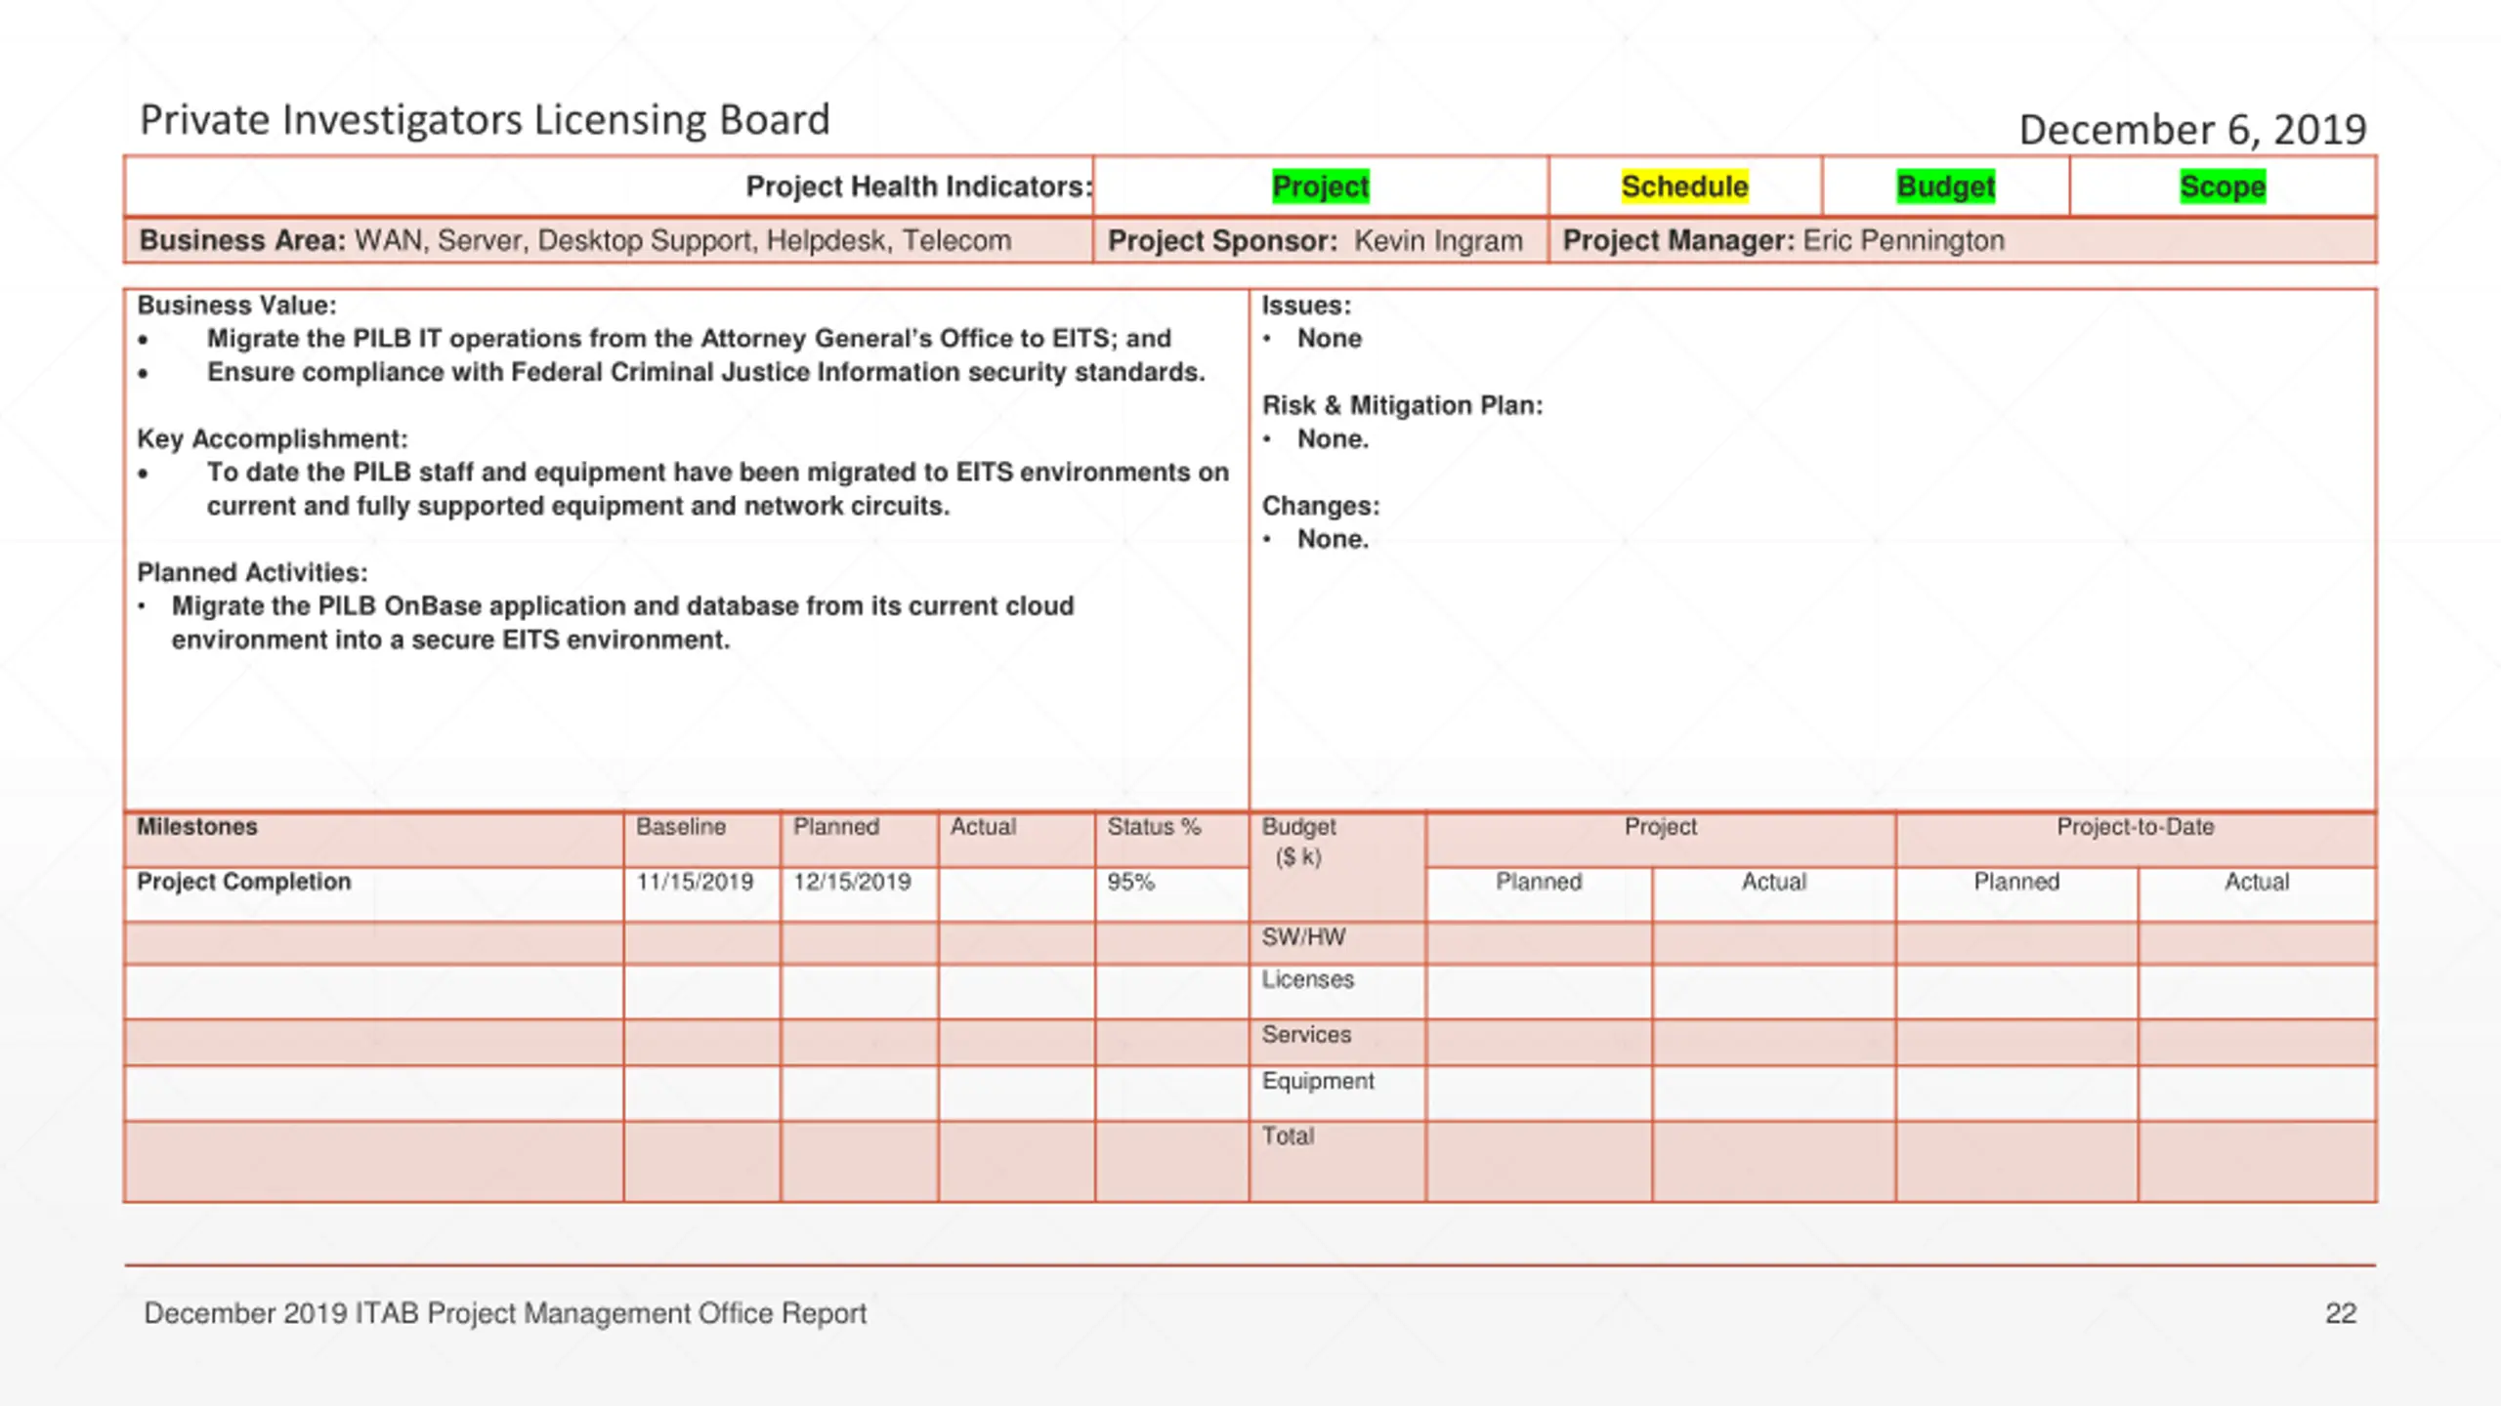The height and width of the screenshot is (1406, 2501).
Task: Click 'Actual' under the Project-to-Date header
Action: [x=2257, y=882]
